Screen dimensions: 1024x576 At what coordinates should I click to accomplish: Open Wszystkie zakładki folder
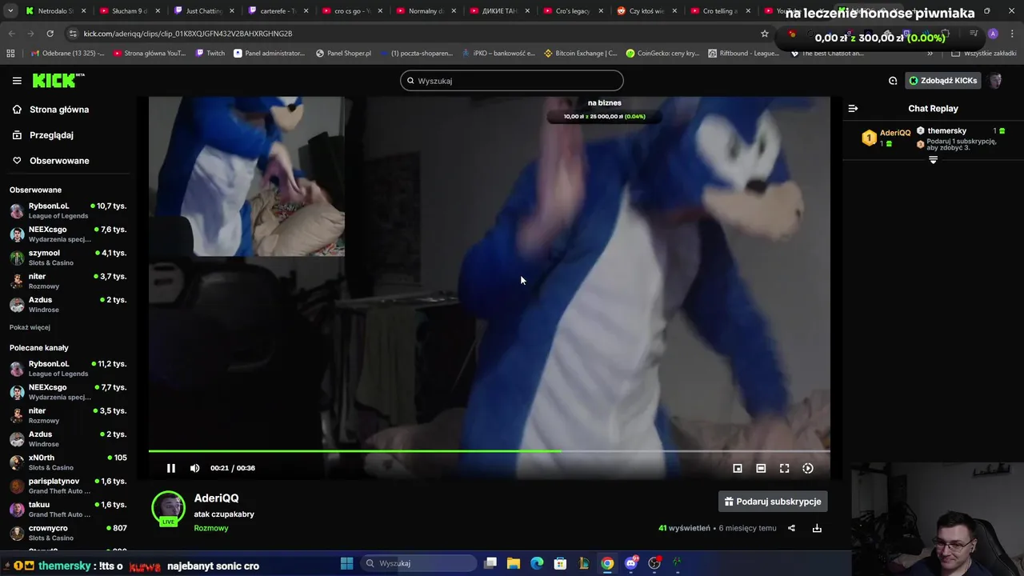[x=984, y=53]
